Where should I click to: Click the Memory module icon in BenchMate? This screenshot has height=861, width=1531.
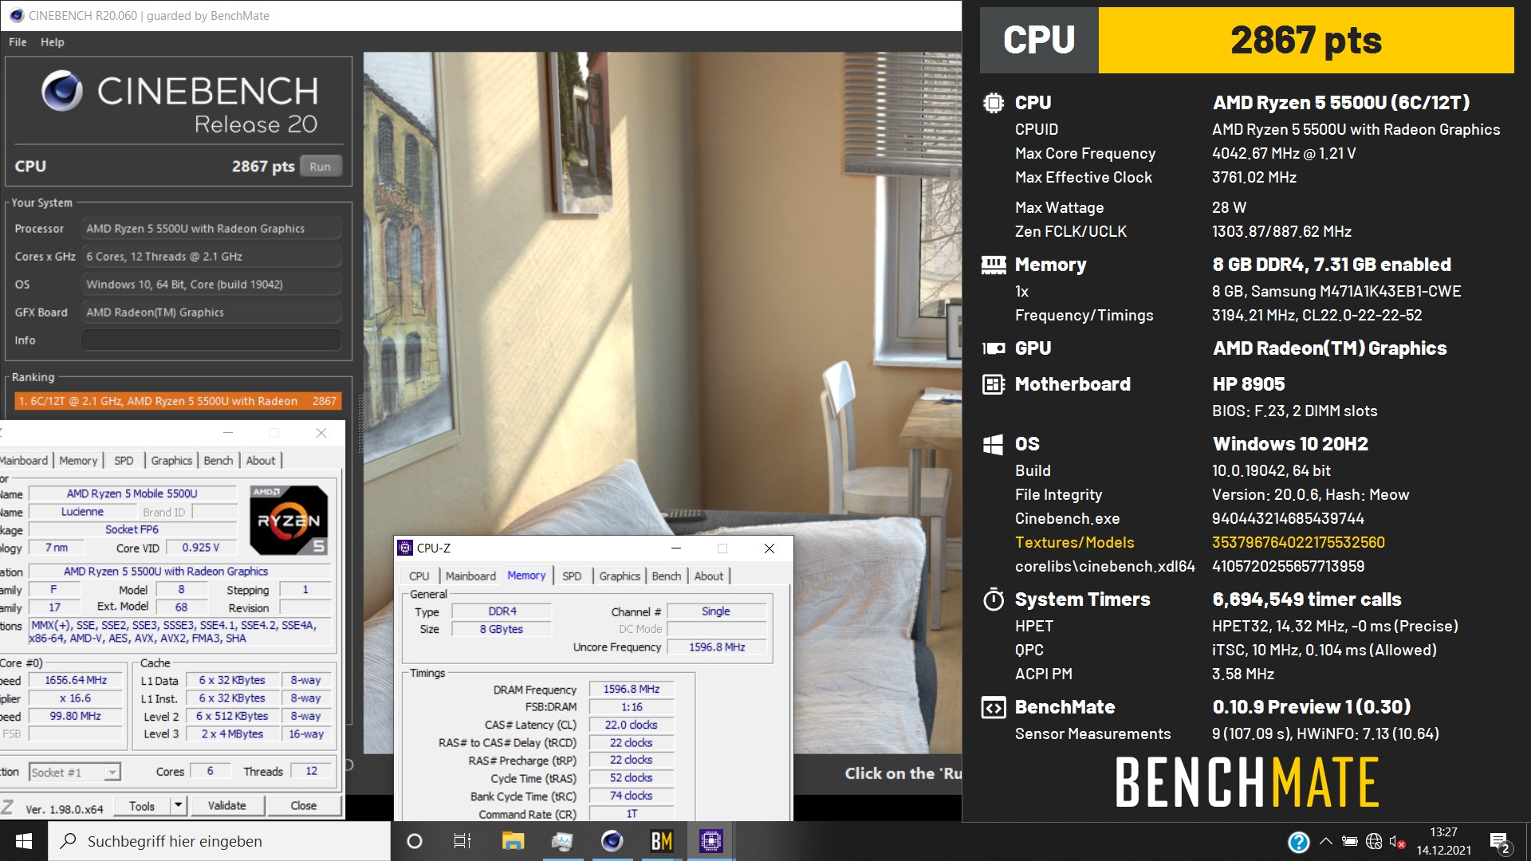point(994,265)
